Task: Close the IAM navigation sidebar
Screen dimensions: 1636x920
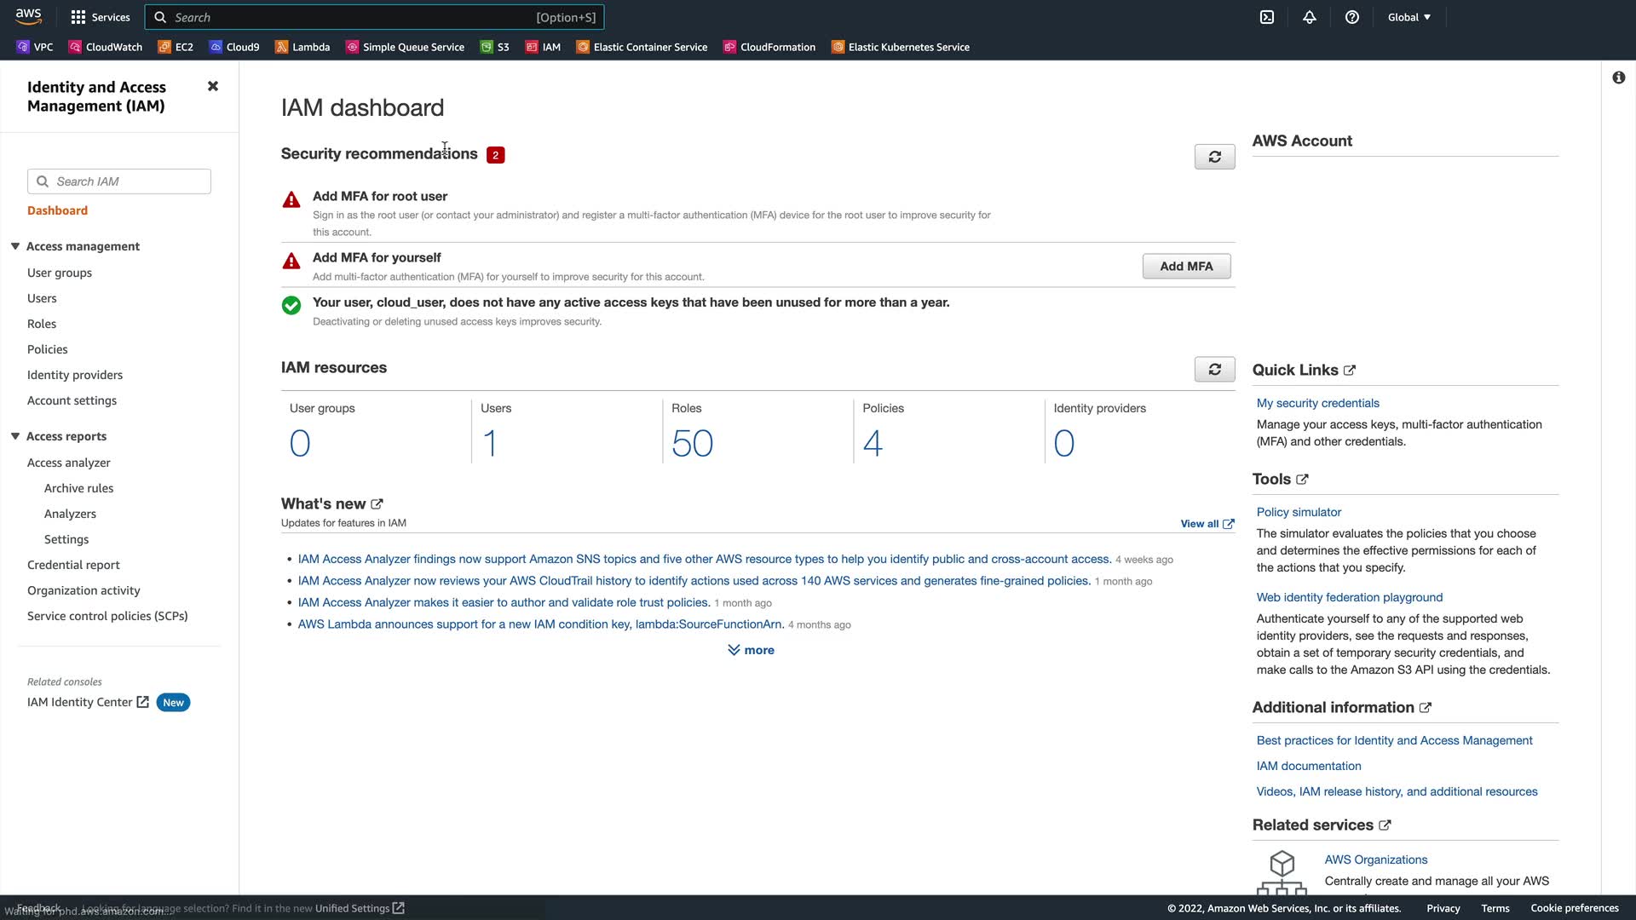Action: pyautogui.click(x=213, y=86)
